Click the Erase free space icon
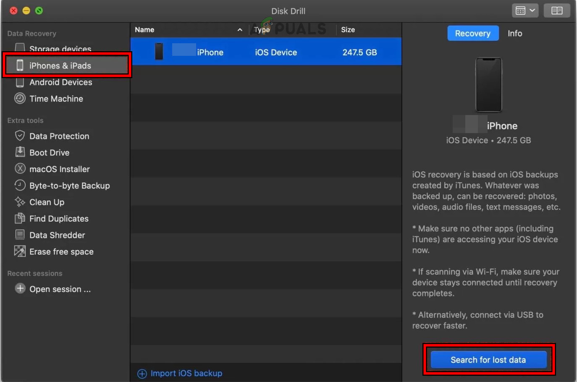Viewport: 577px width, 382px height. [x=20, y=251]
